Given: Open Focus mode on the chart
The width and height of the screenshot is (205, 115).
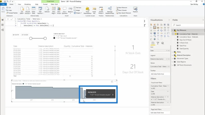Looking at the screenshot, I should tap(112, 82).
